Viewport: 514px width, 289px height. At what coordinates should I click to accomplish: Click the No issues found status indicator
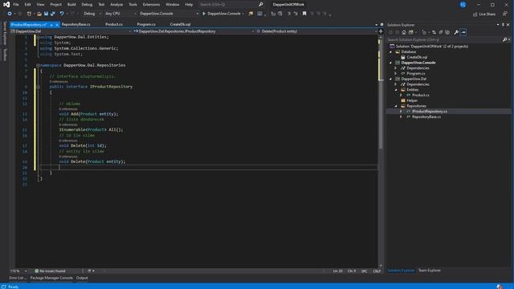coord(50,271)
